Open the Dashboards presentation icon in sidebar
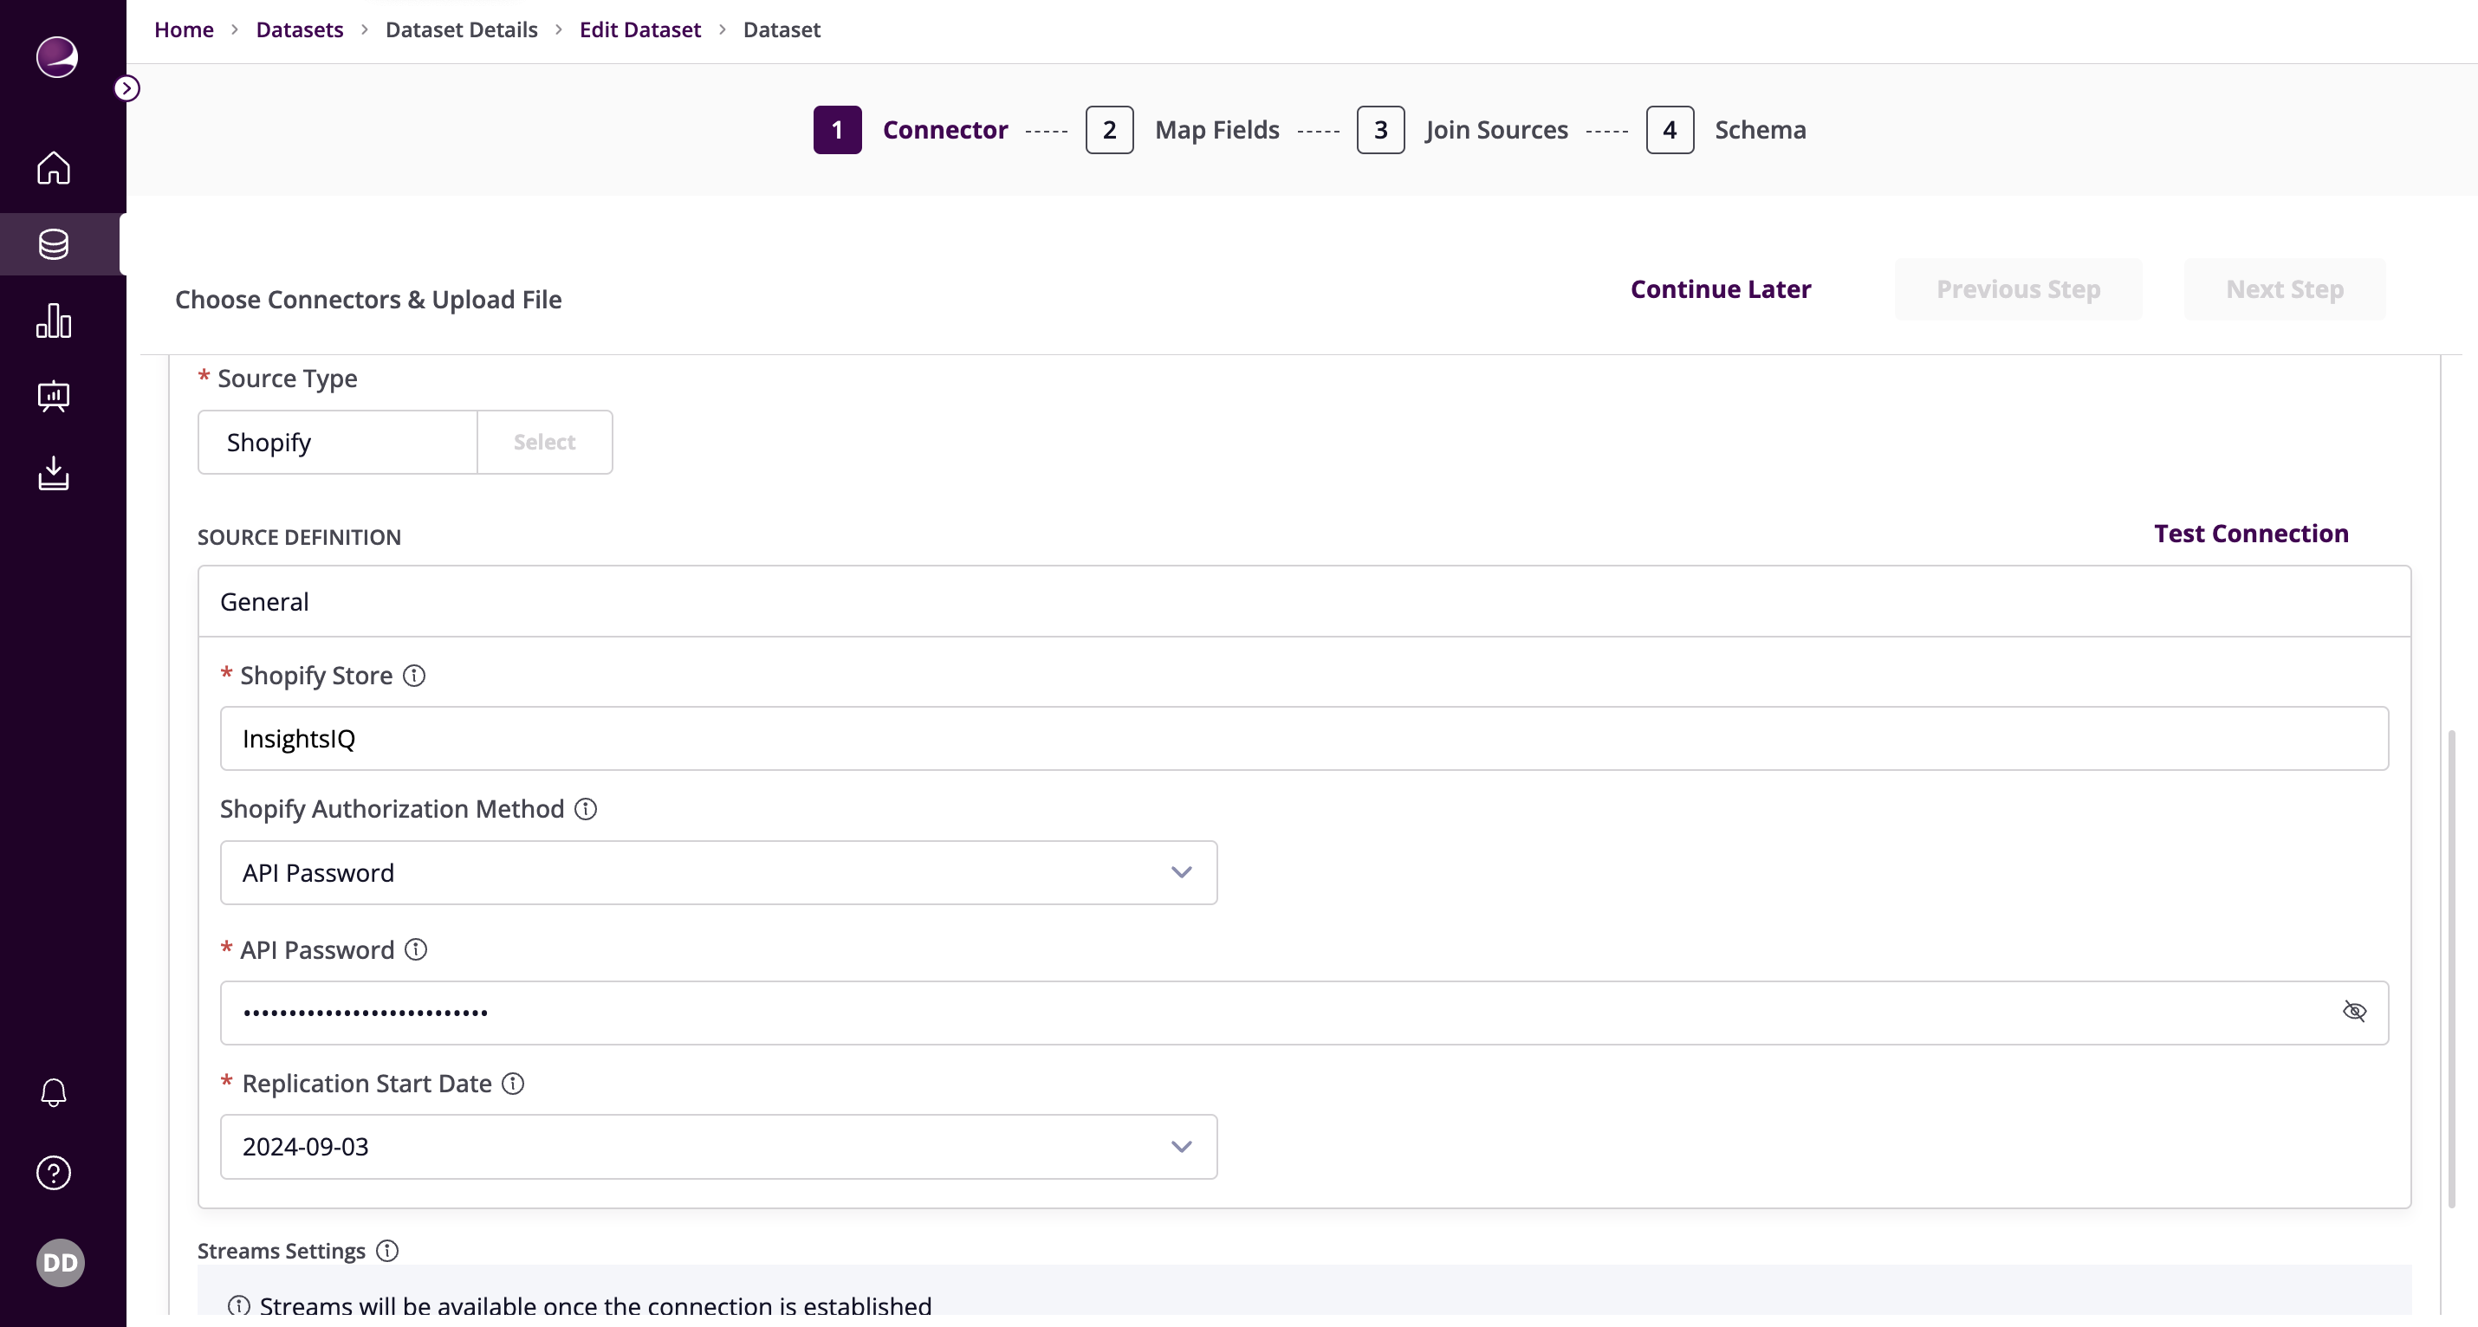The width and height of the screenshot is (2478, 1327). pyautogui.click(x=53, y=396)
